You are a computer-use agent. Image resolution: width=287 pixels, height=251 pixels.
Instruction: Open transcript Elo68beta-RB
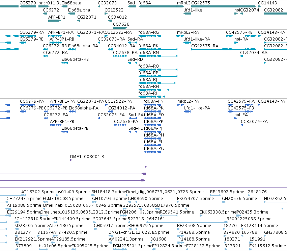click(75, 59)
